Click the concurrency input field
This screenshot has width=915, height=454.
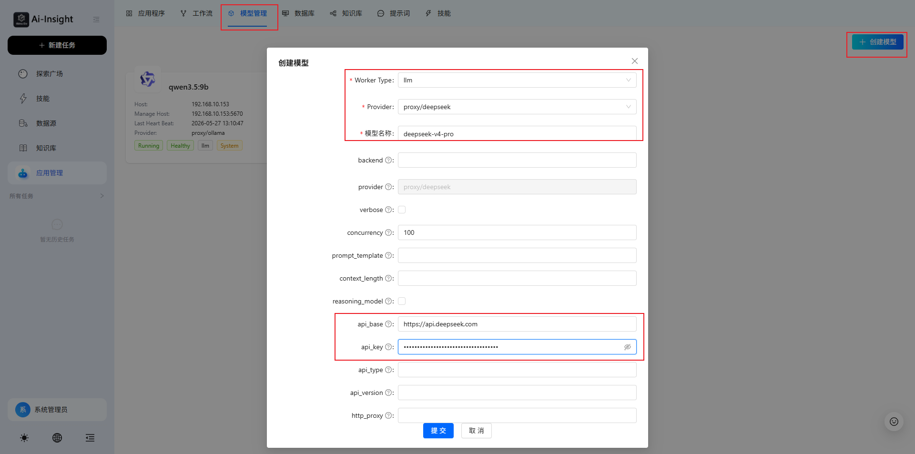517,232
